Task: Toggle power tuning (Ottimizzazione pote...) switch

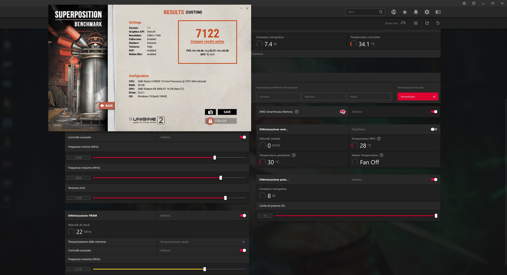Action: (x=434, y=180)
